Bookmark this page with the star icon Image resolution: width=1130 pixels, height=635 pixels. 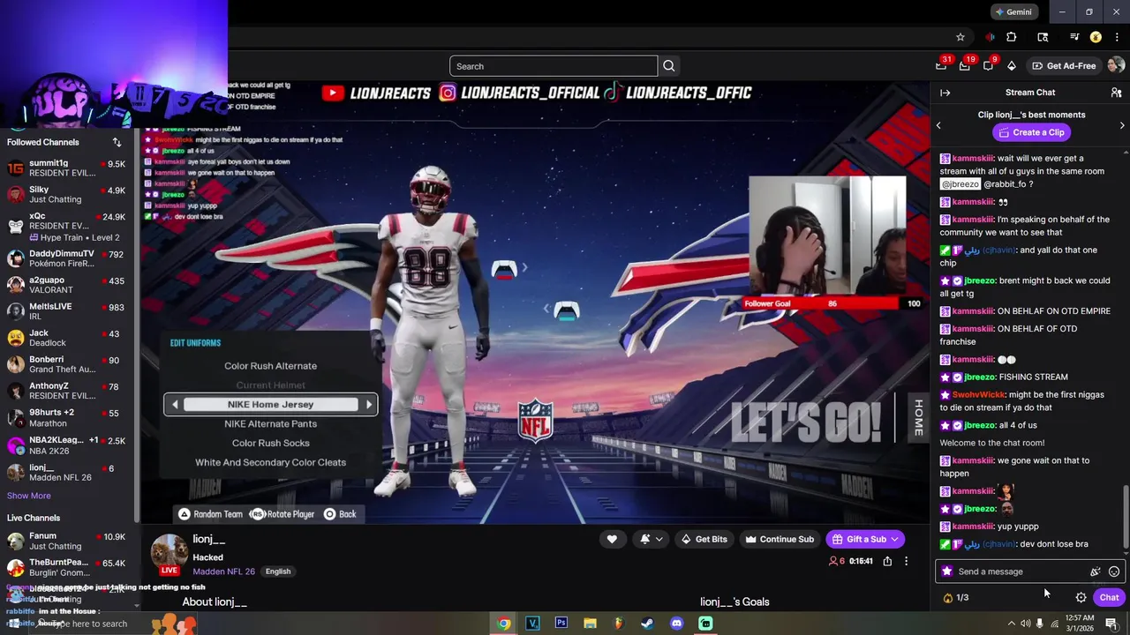(x=960, y=37)
